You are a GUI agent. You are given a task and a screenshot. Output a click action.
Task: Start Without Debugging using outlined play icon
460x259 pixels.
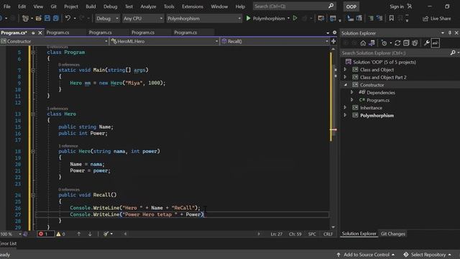(295, 18)
